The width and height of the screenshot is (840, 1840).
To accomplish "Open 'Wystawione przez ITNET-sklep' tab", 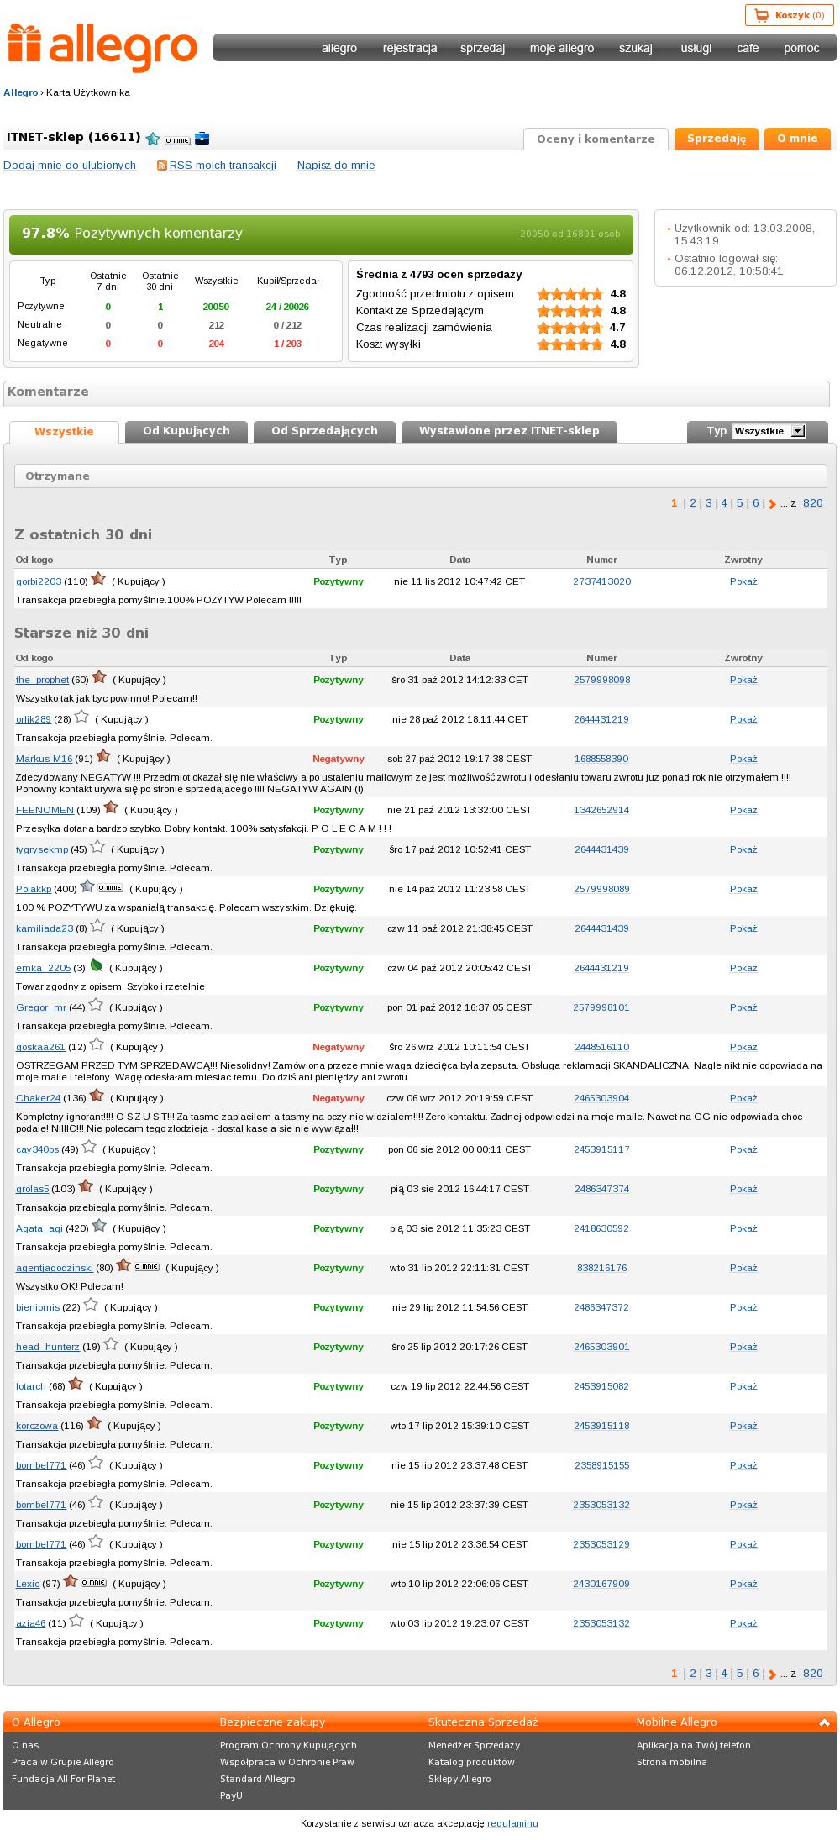I will 509,431.
